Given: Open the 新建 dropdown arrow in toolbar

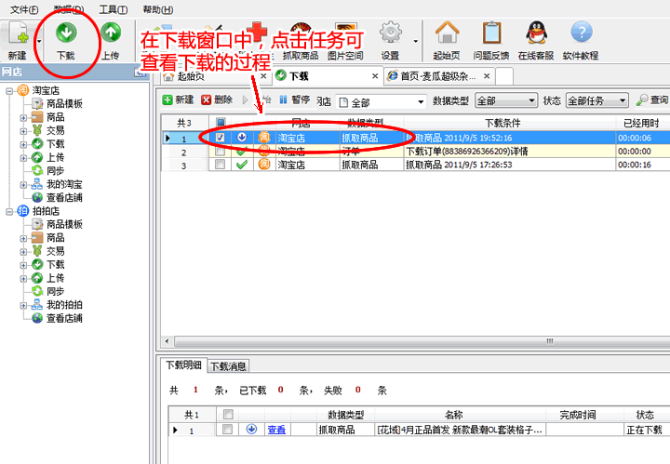Looking at the screenshot, I should 39,42.
